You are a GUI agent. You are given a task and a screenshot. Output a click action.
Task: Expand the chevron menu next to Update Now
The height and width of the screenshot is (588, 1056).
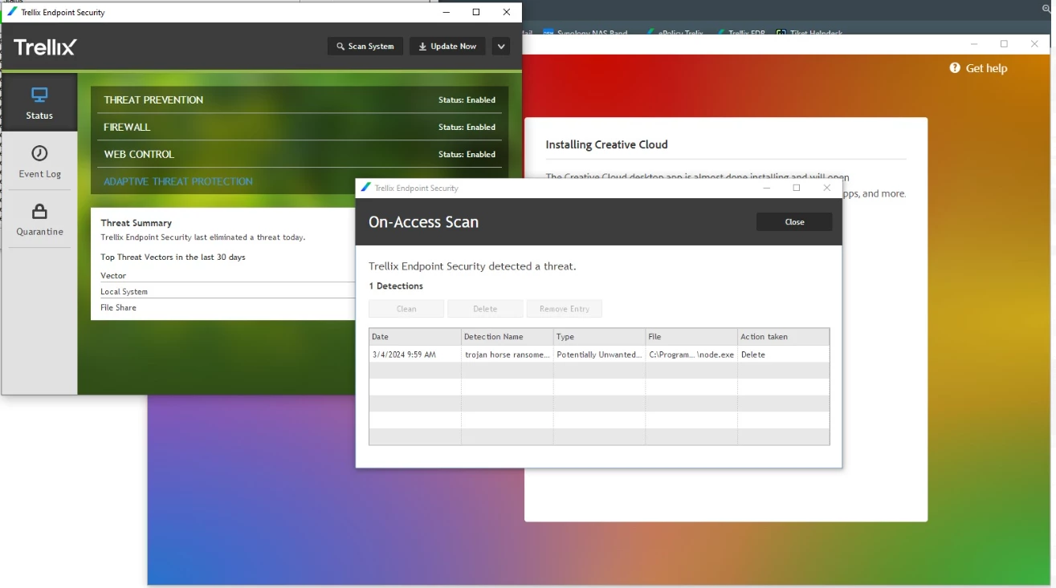tap(501, 47)
